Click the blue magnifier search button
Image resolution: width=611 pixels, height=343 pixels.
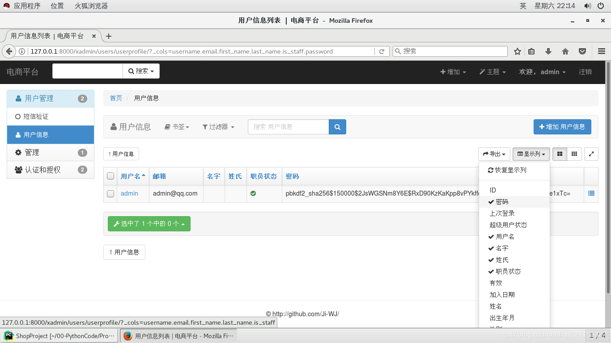click(x=338, y=127)
